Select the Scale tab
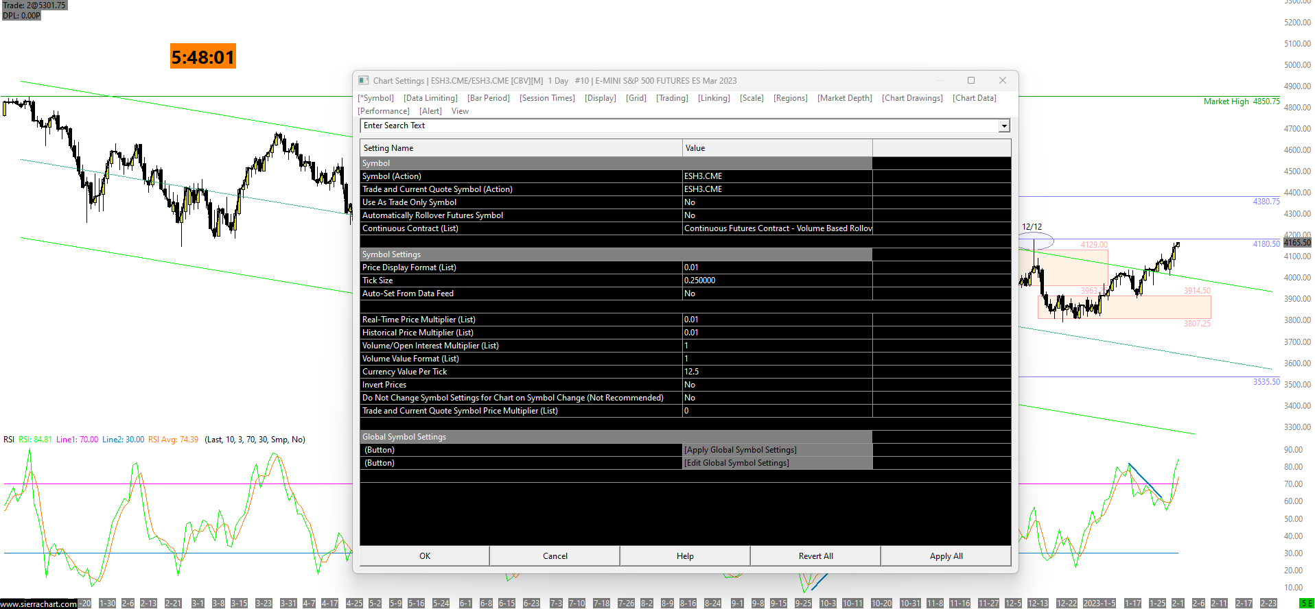Screen dimensions: 1315x609 coord(752,98)
